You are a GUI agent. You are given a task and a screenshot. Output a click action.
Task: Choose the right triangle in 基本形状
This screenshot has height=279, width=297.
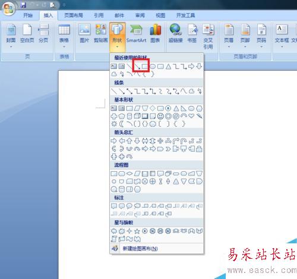[184, 108]
